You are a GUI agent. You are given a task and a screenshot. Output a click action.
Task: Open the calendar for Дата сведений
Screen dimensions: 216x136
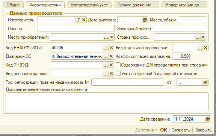(208, 119)
